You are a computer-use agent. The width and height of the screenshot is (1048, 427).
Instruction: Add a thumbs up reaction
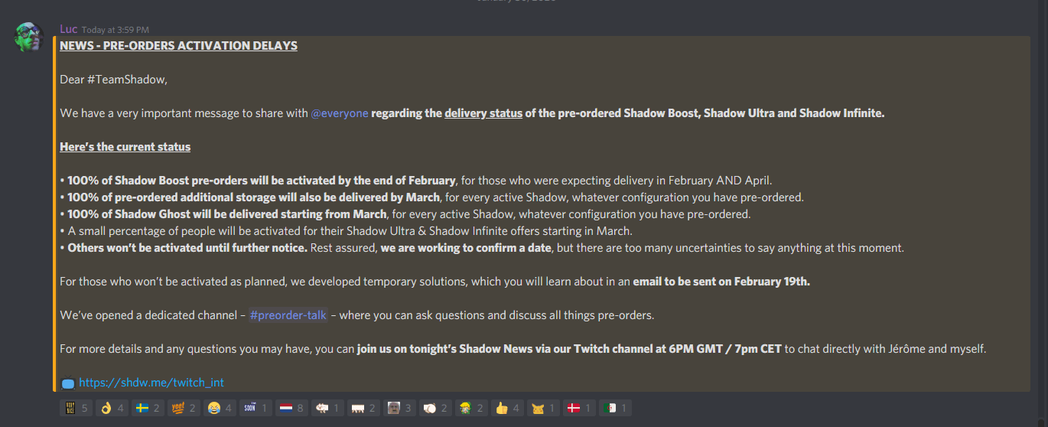point(508,409)
